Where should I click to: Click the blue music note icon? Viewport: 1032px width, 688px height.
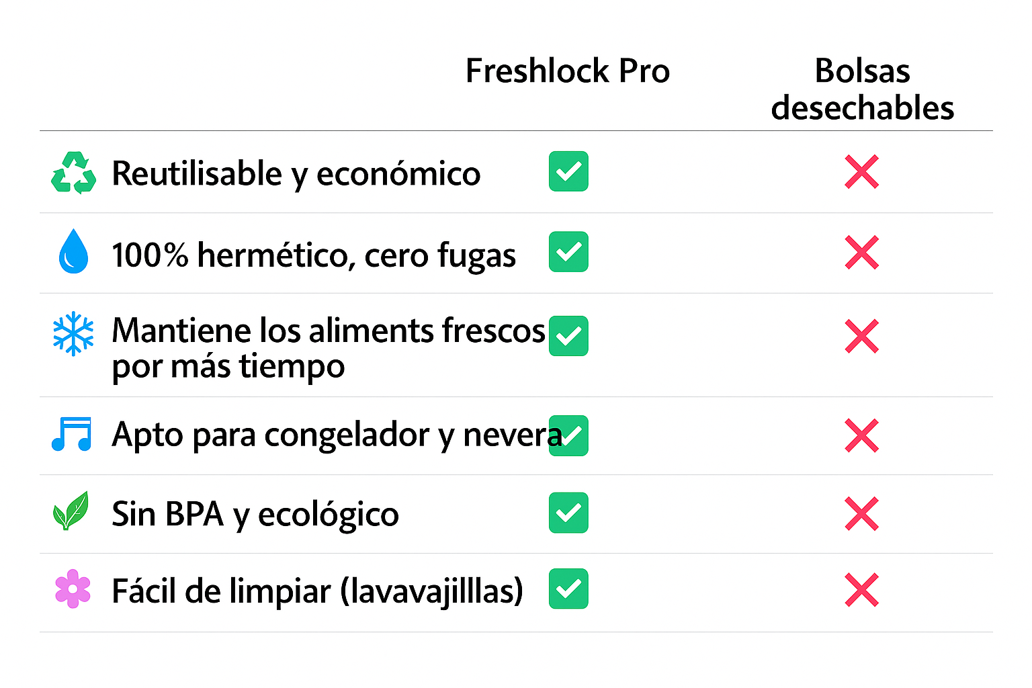click(x=72, y=434)
